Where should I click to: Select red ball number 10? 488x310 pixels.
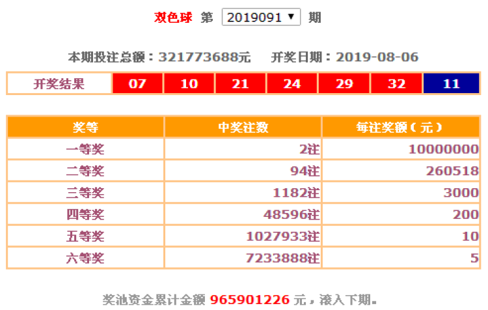pyautogui.click(x=189, y=84)
